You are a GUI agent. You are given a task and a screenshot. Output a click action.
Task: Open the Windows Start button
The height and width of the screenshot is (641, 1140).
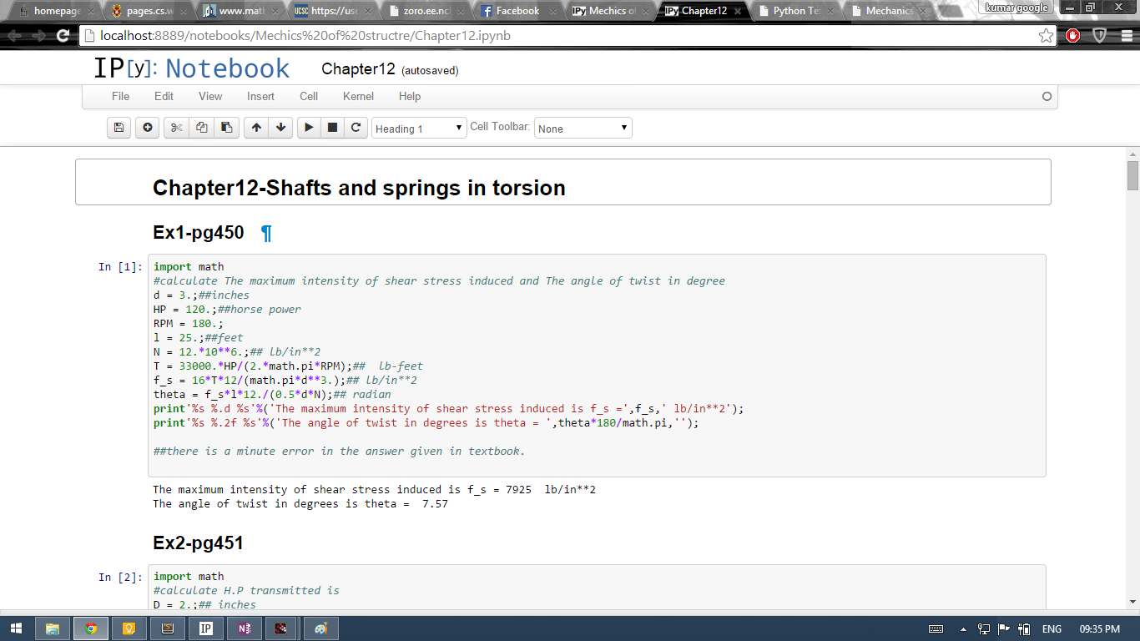tap(17, 628)
